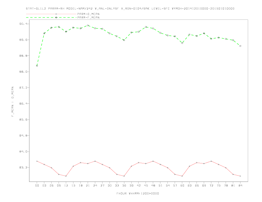Click x-axis tick label 60
Image resolution: width=262 pixels, height=202 pixels.
182,185
